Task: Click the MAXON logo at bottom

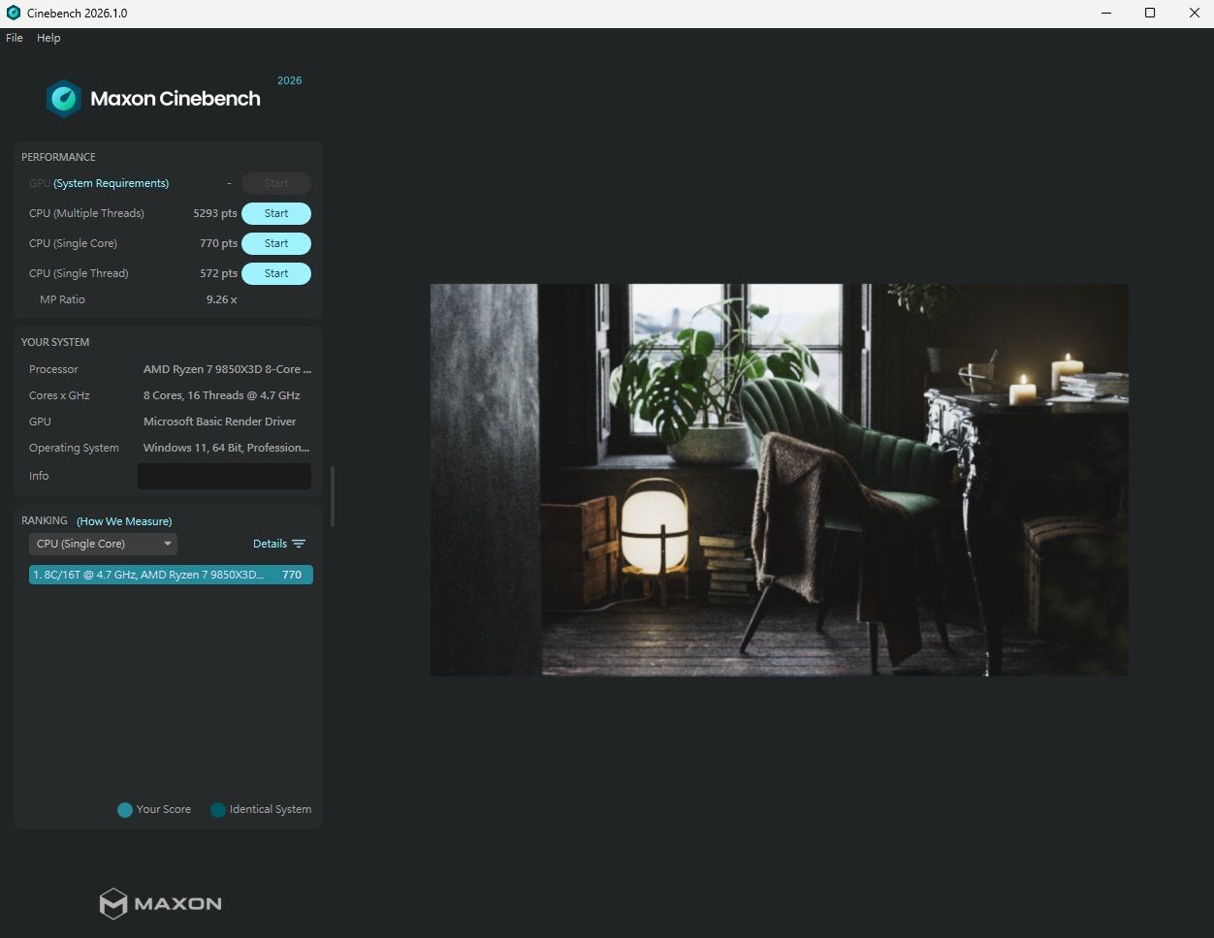Action: [161, 903]
